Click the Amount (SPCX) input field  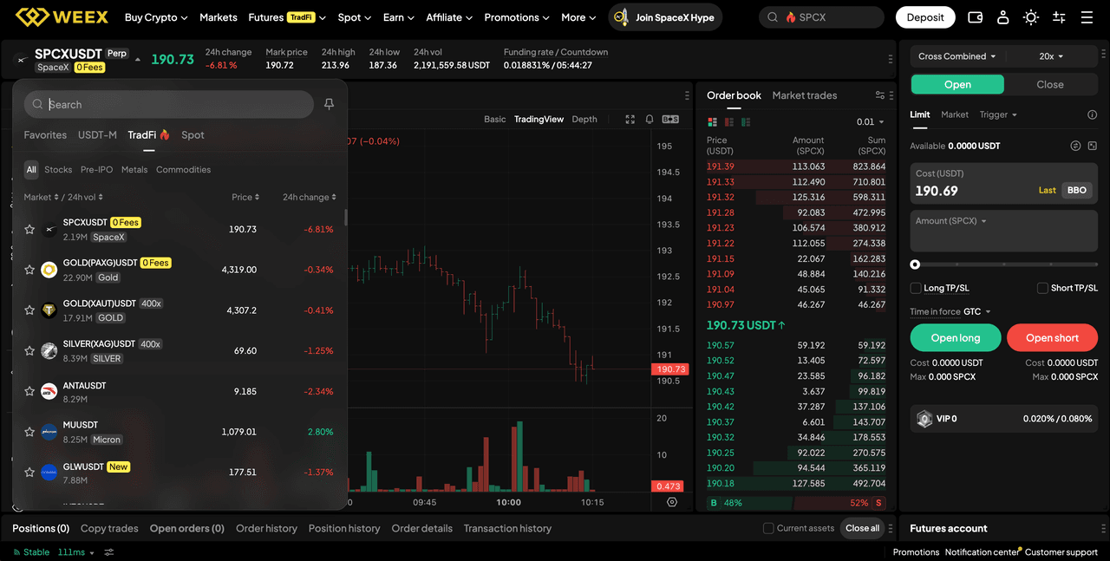pyautogui.click(x=1003, y=231)
